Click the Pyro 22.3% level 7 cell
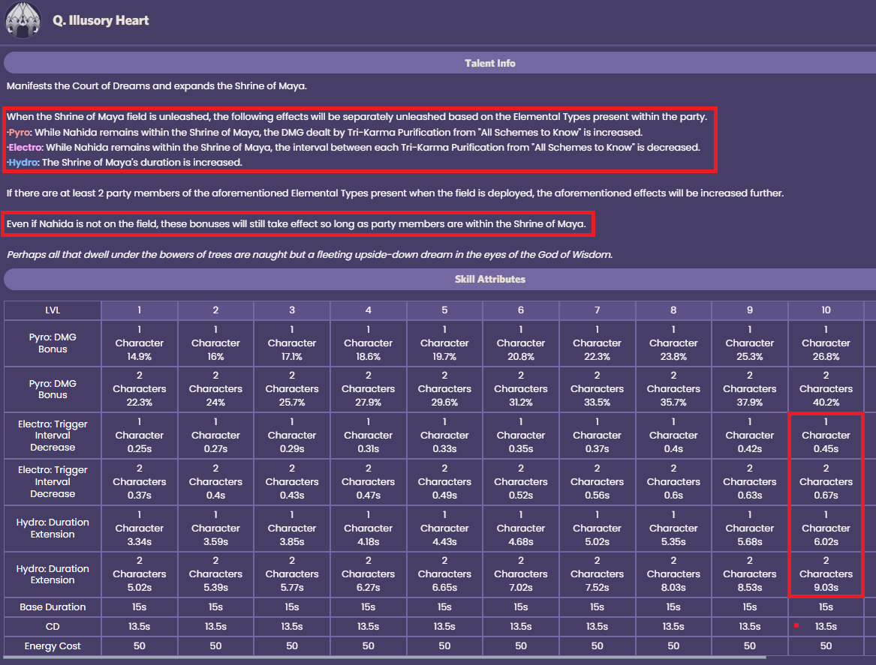Screen dimensions: 876x665 pos(597,343)
